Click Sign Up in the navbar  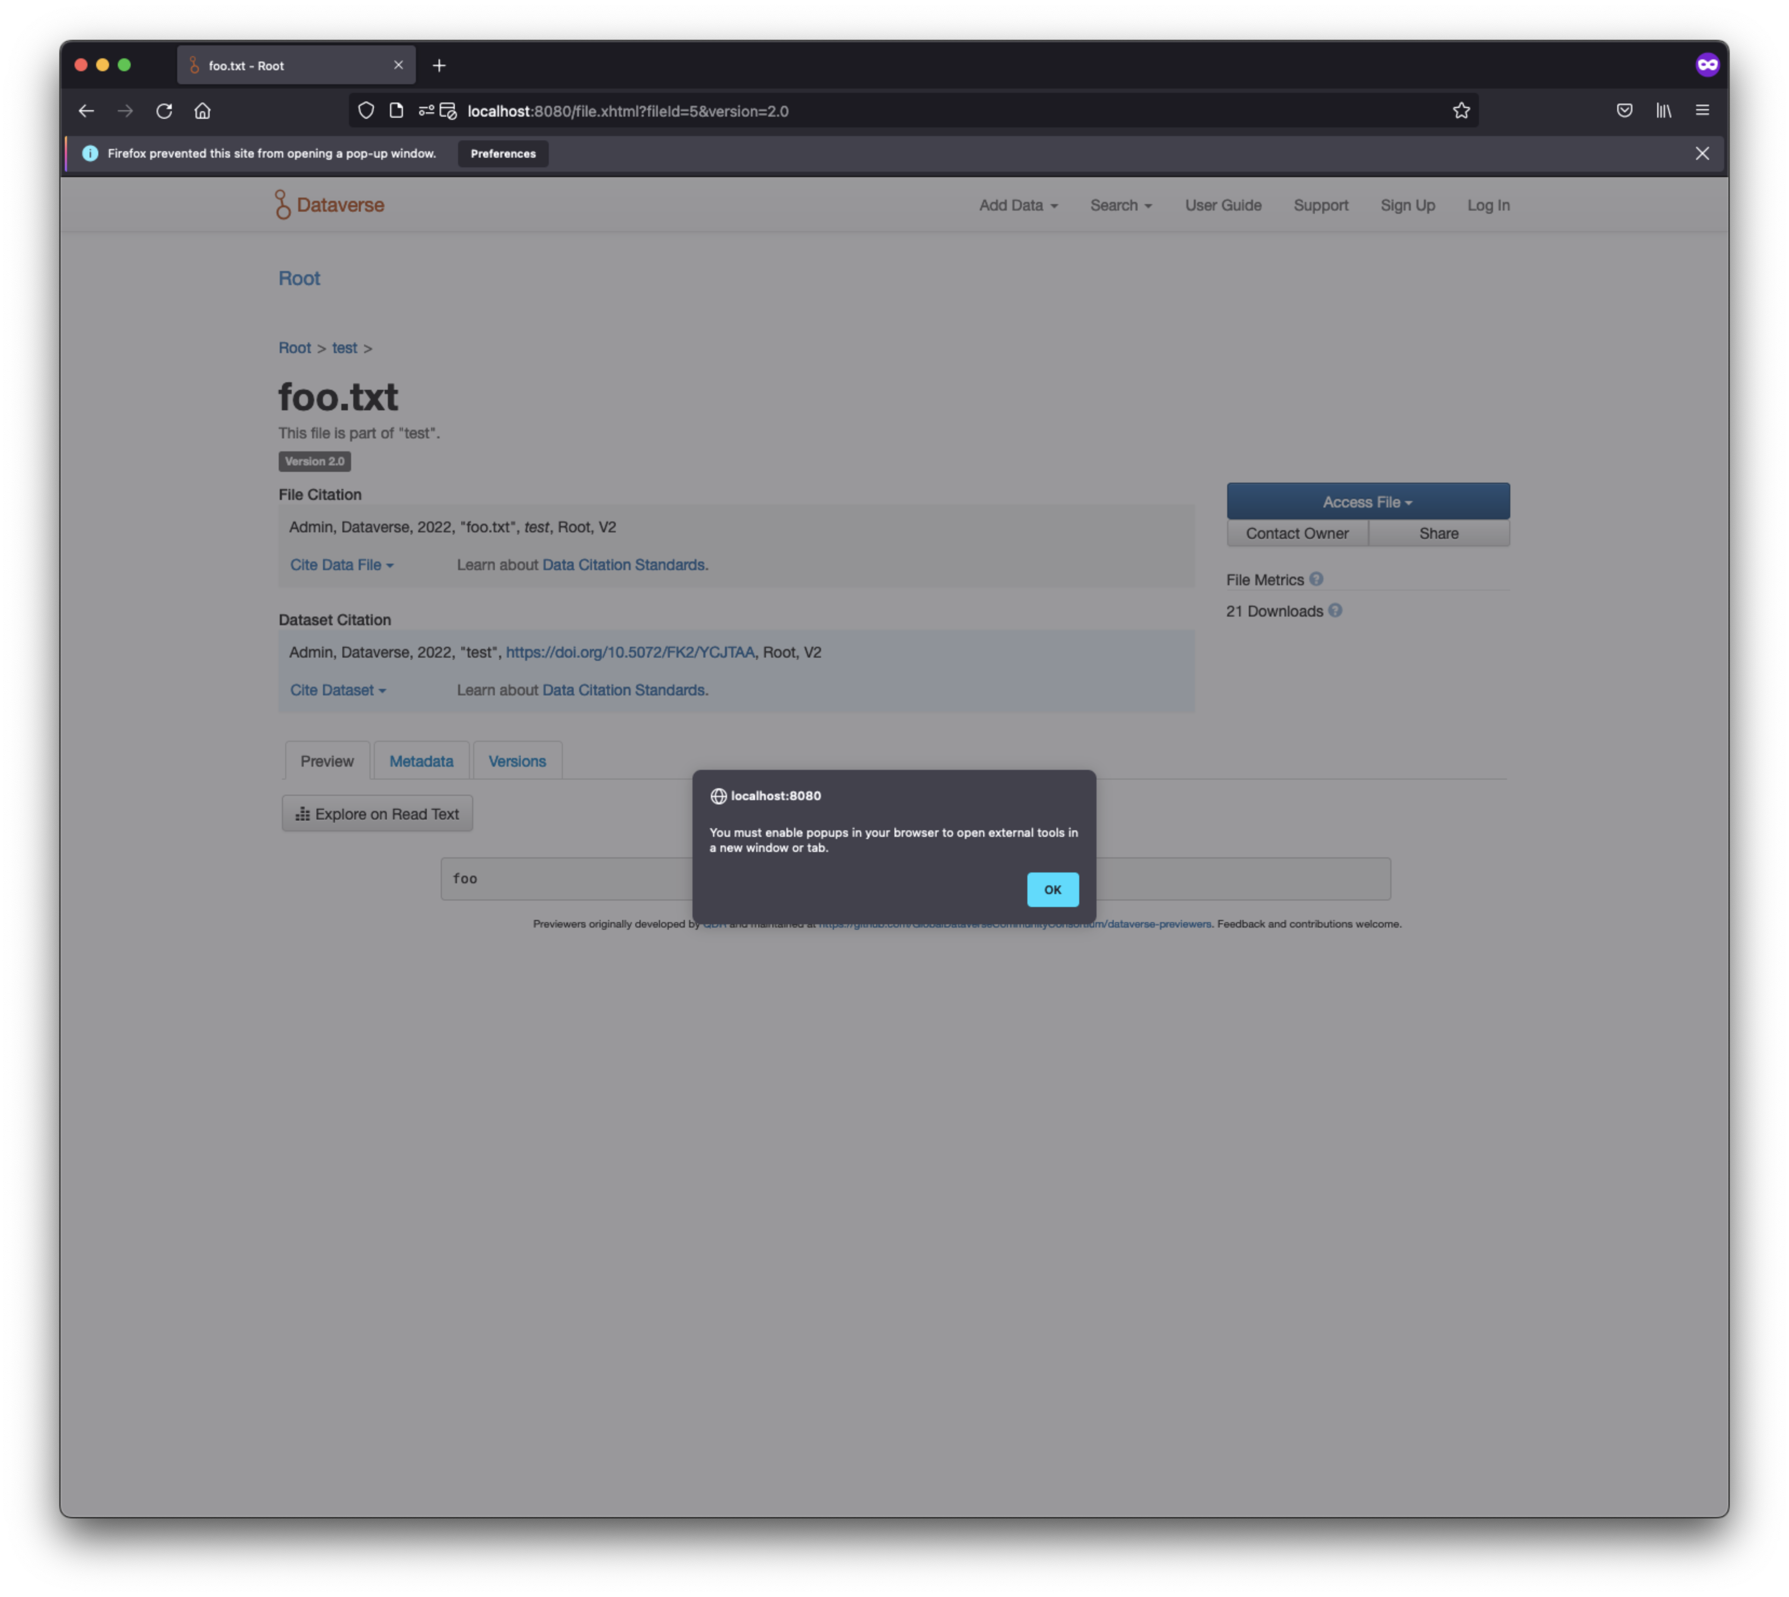(x=1407, y=205)
